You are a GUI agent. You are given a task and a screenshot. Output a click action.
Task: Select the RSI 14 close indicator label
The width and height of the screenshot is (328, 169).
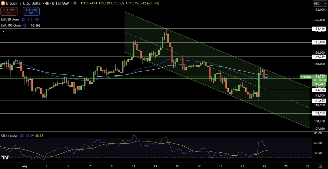pyautogui.click(x=9, y=136)
